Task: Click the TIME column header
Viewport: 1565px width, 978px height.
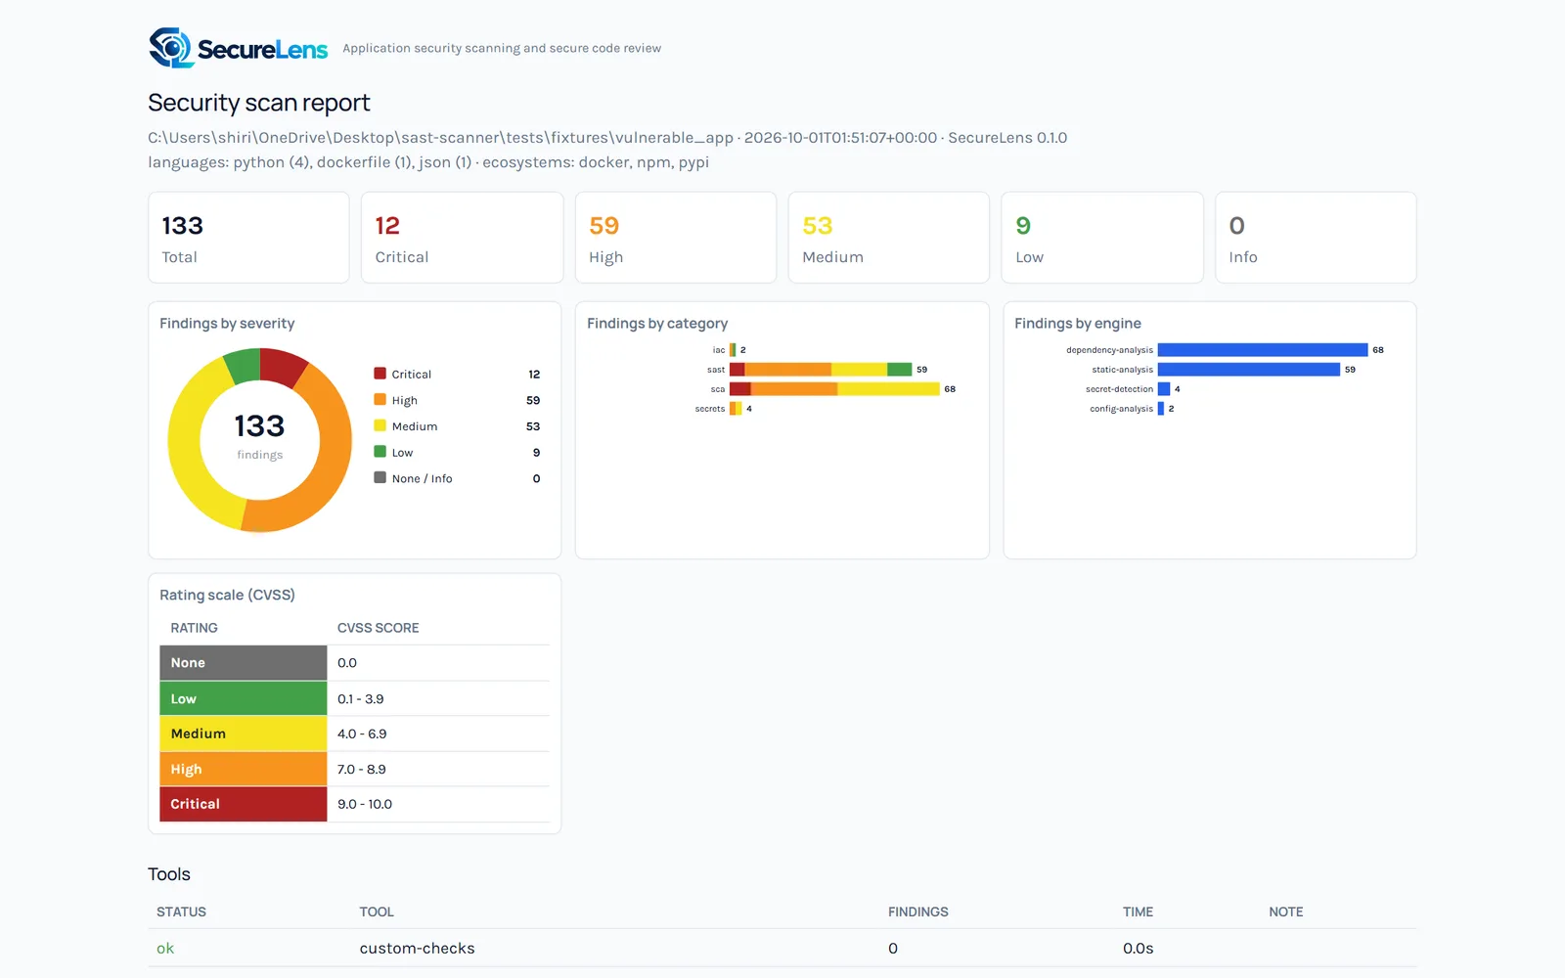Action: tap(1138, 911)
